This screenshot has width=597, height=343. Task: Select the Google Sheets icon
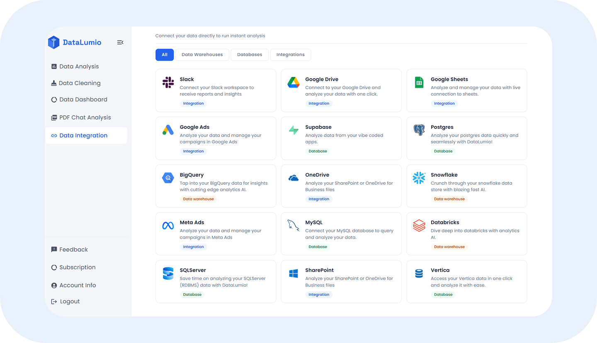pyautogui.click(x=419, y=82)
